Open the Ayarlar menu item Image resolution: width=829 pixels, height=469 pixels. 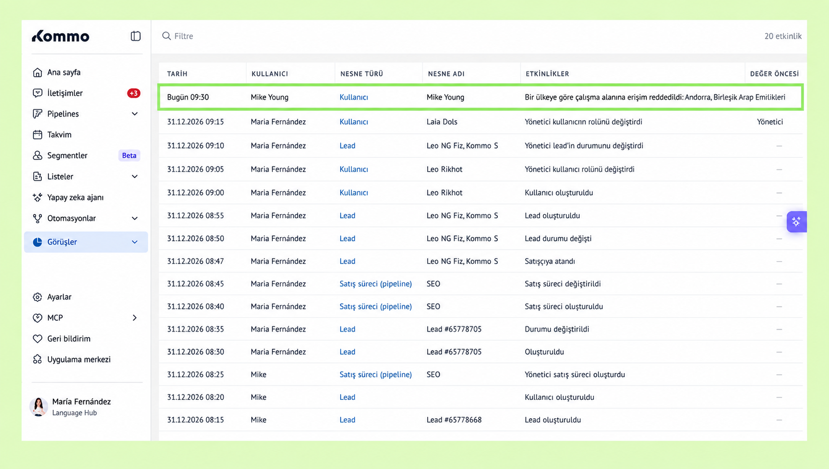click(x=86, y=297)
